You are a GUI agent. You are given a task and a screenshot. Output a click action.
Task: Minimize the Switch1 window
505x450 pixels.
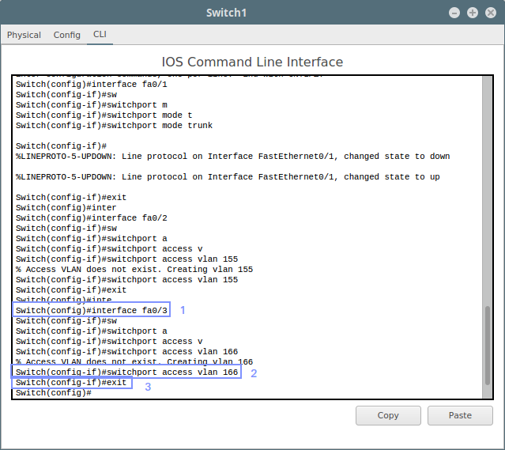454,13
